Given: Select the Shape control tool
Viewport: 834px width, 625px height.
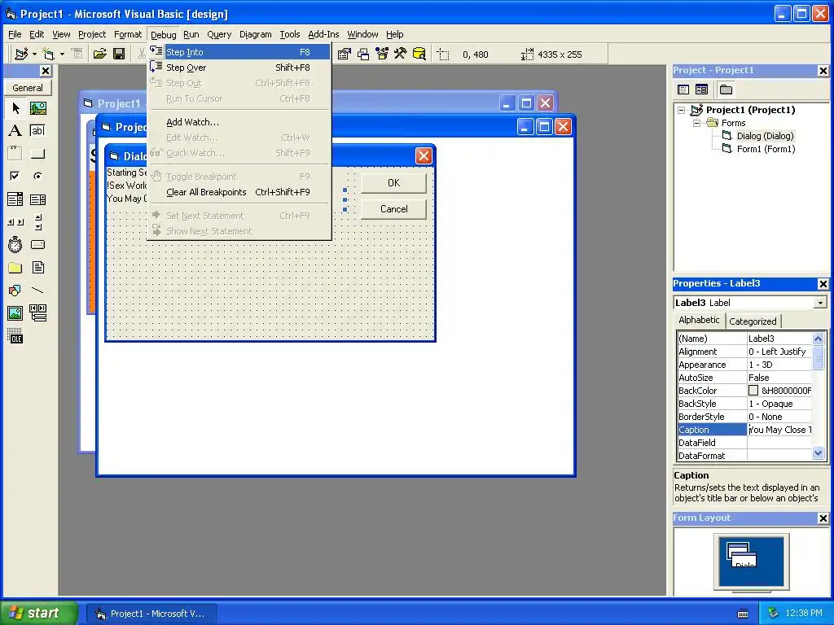Looking at the screenshot, I should tap(15, 291).
